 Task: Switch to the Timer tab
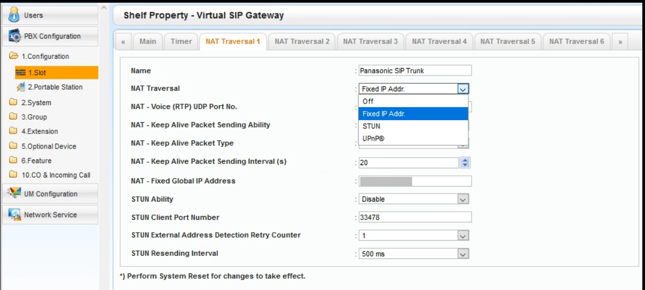181,41
